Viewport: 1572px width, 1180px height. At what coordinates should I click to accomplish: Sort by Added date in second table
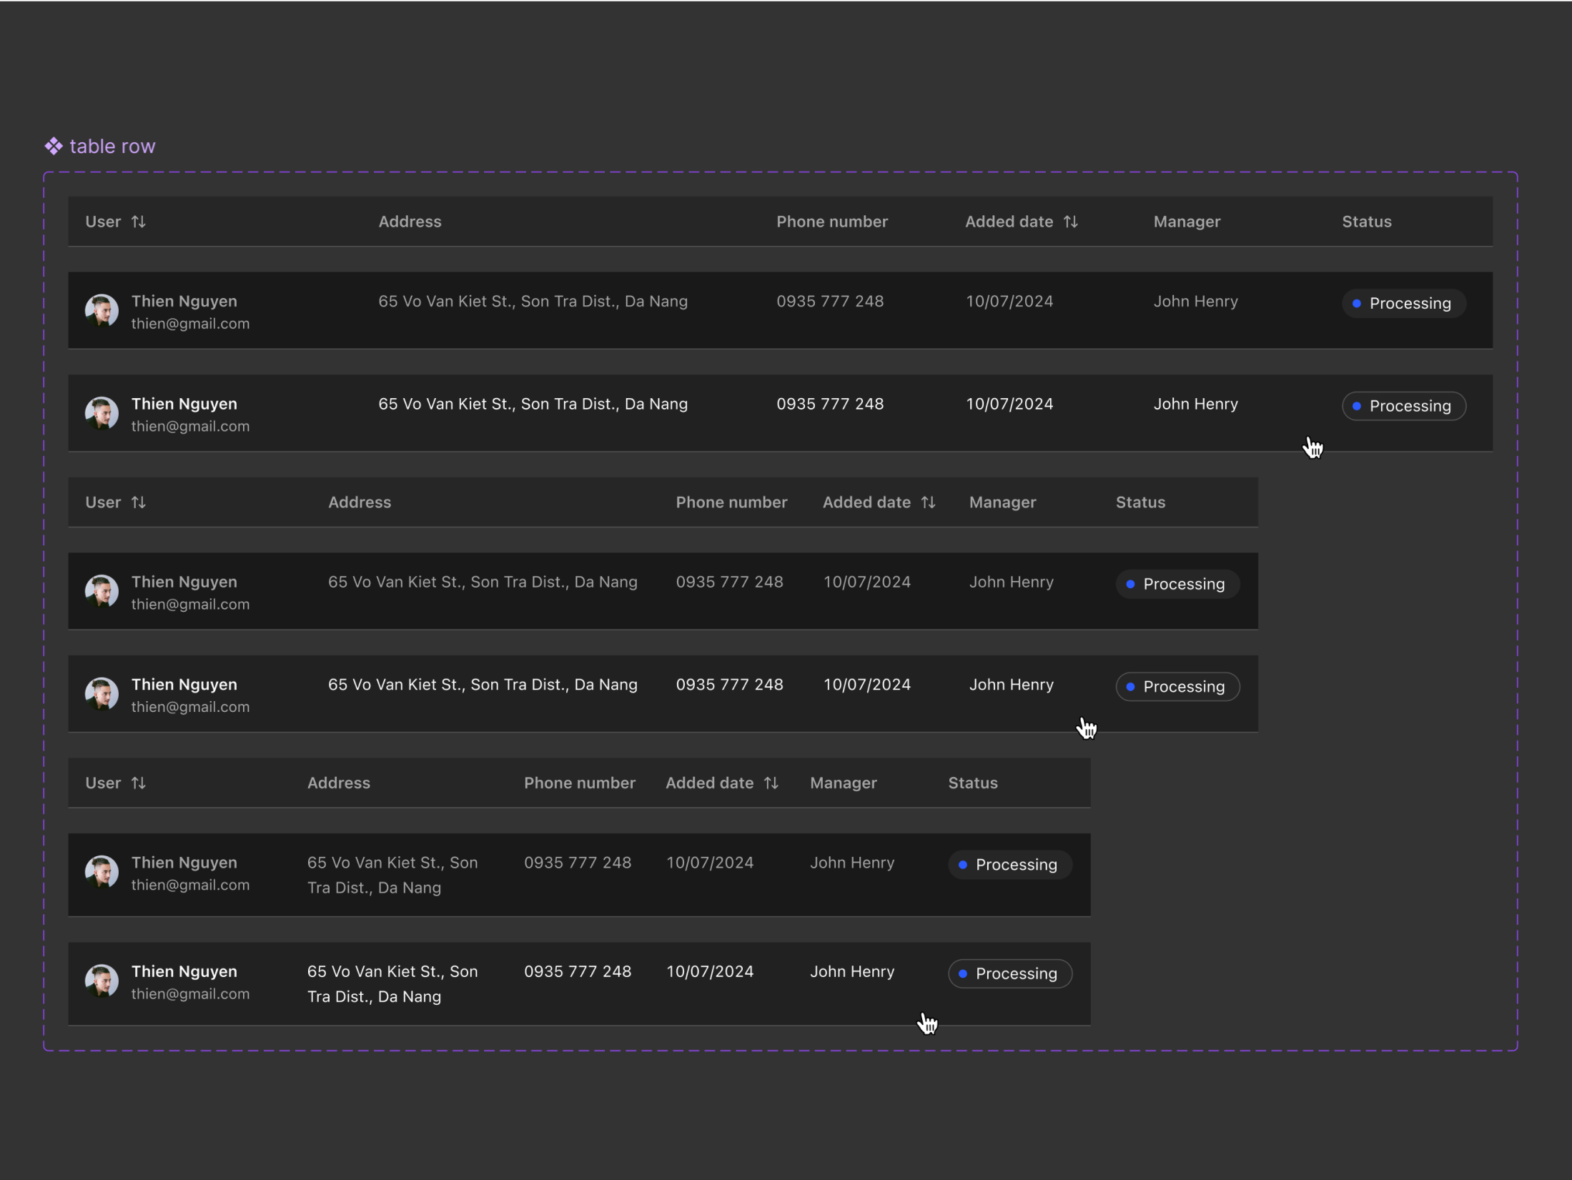[928, 502]
